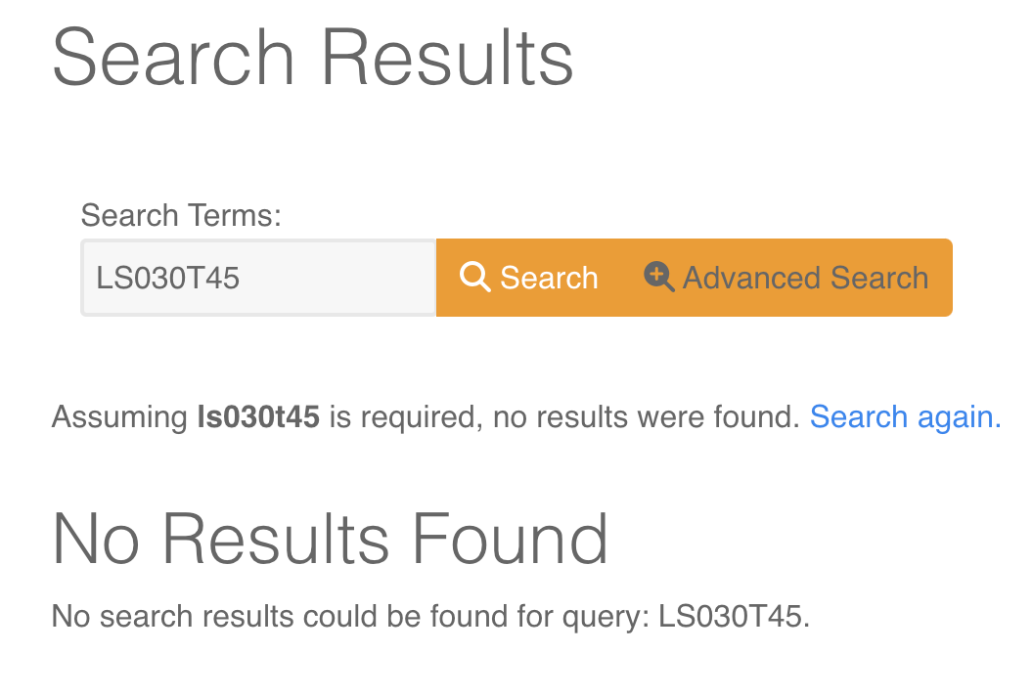
Task: Click the magnifier-plus icon on Advanced Search
Action: pyautogui.click(x=658, y=278)
